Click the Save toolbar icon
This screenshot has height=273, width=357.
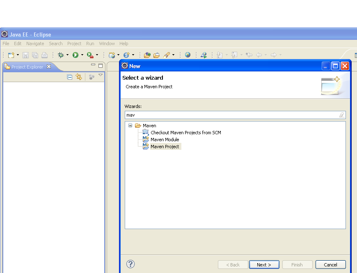click(x=25, y=55)
